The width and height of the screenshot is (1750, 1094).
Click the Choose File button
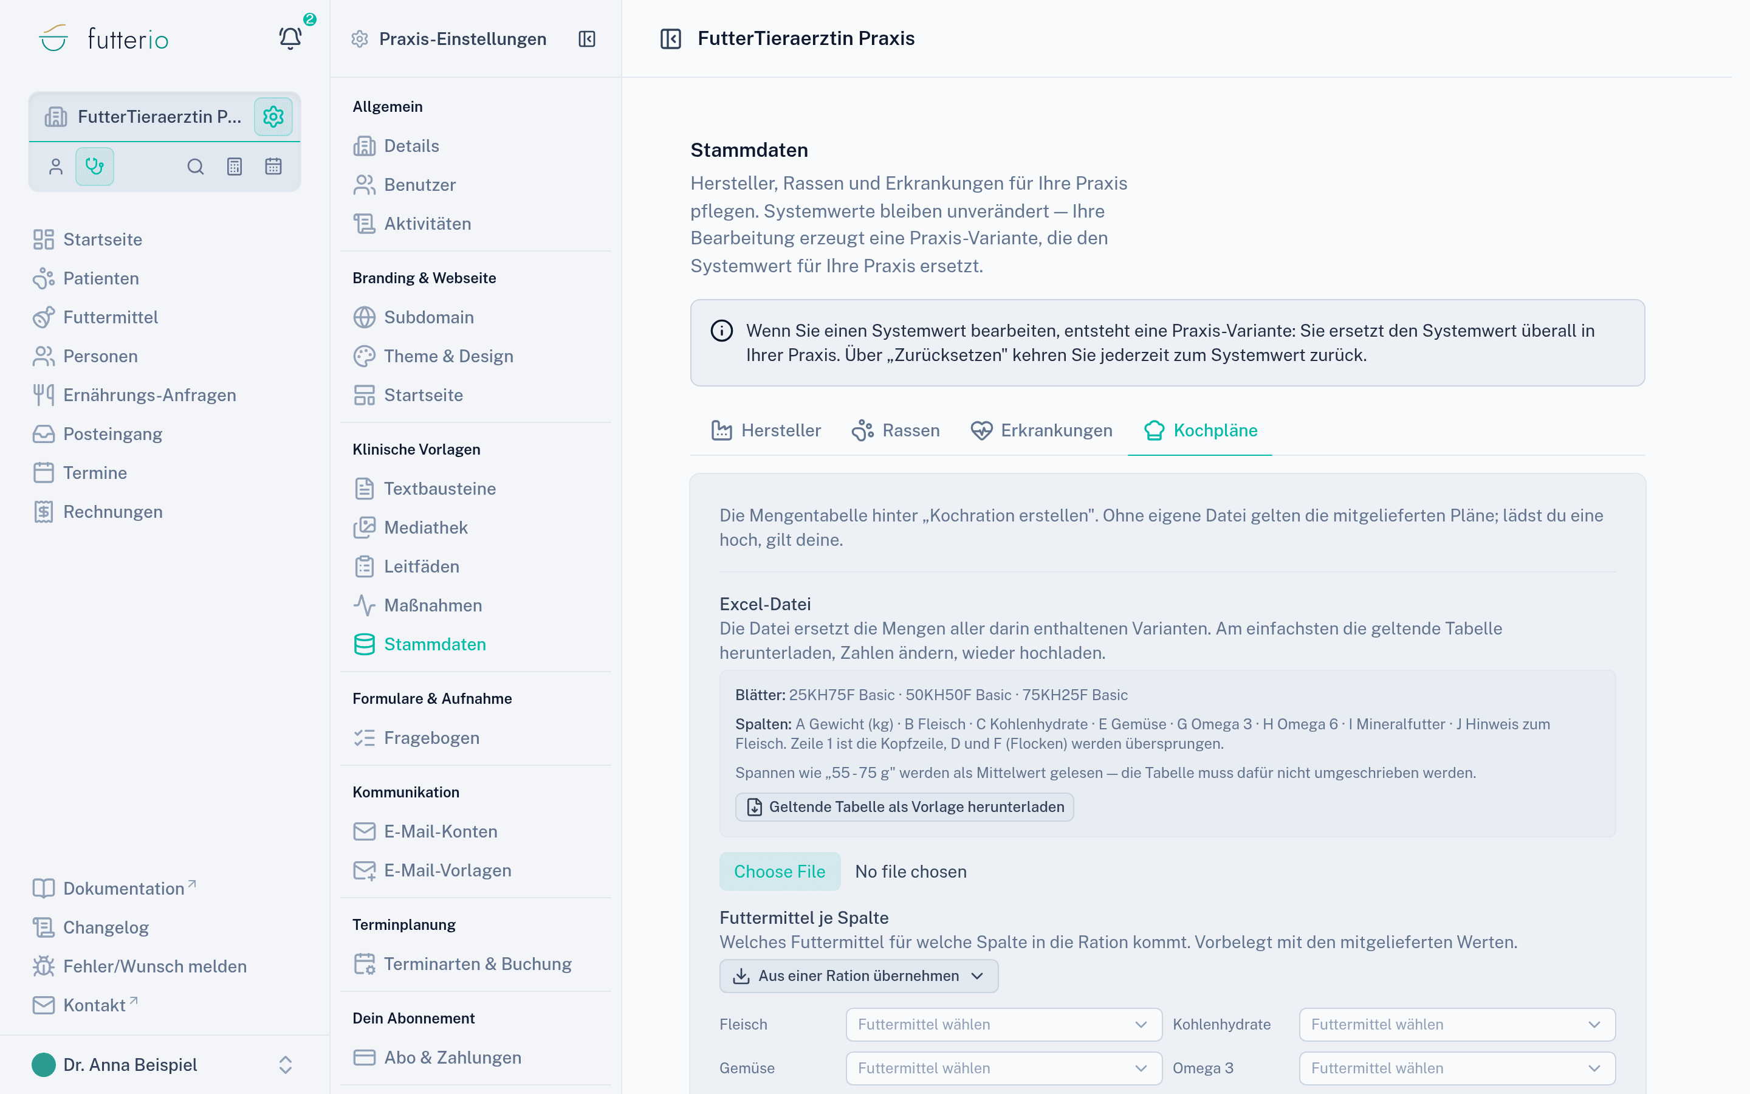click(780, 871)
